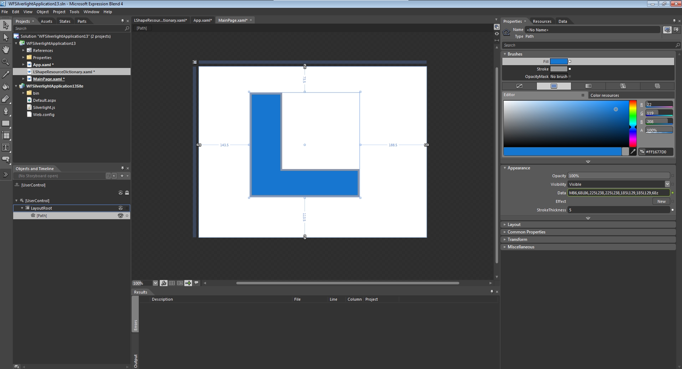Select the Pan hand tool
Viewport: 682px width, 369px height.
point(6,49)
